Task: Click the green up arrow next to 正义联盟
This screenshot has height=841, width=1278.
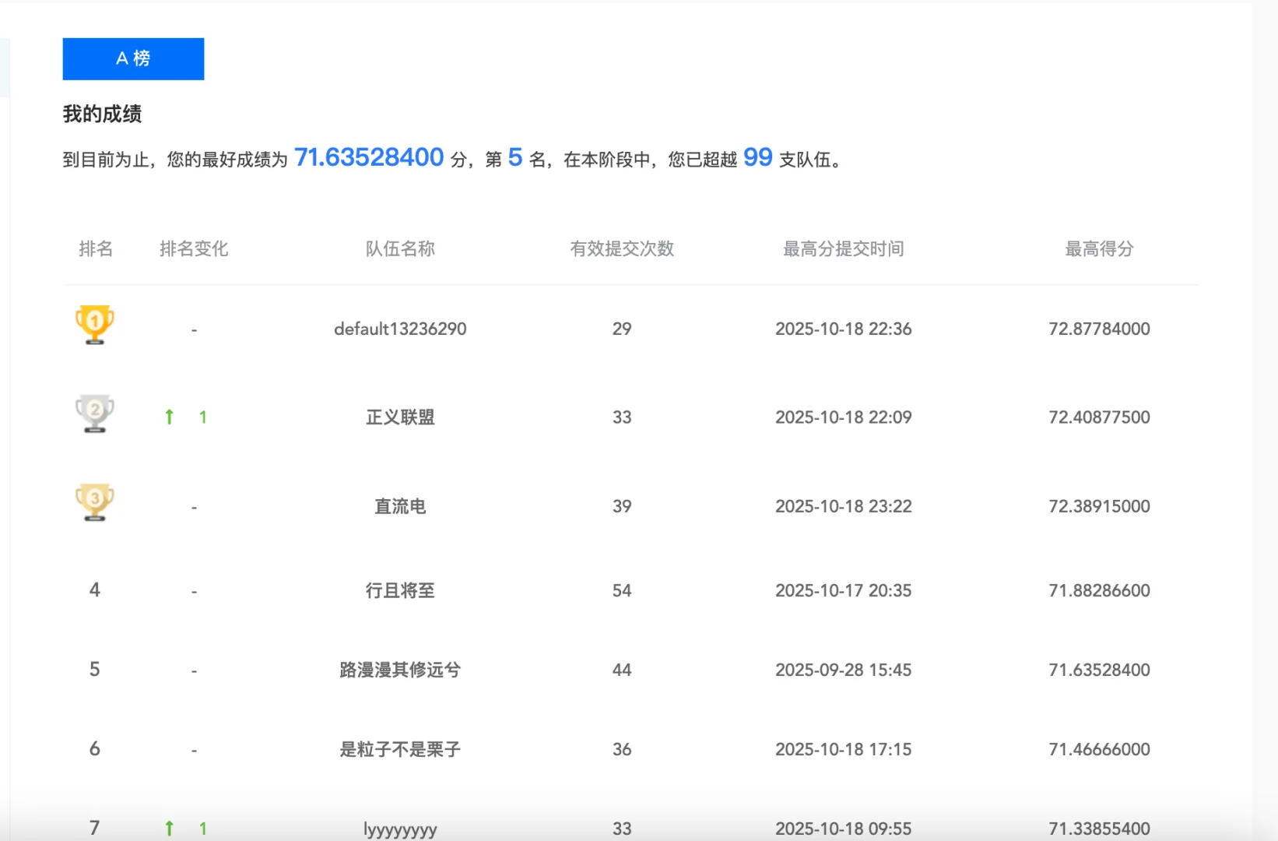Action: click(x=169, y=417)
